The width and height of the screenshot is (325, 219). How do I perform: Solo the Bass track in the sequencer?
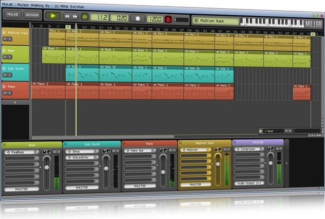pyautogui.click(x=10, y=57)
